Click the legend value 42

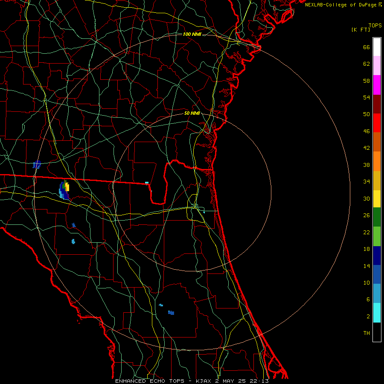tap(367, 148)
